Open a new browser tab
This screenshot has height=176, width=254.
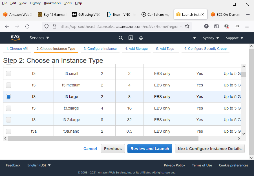(248, 15)
